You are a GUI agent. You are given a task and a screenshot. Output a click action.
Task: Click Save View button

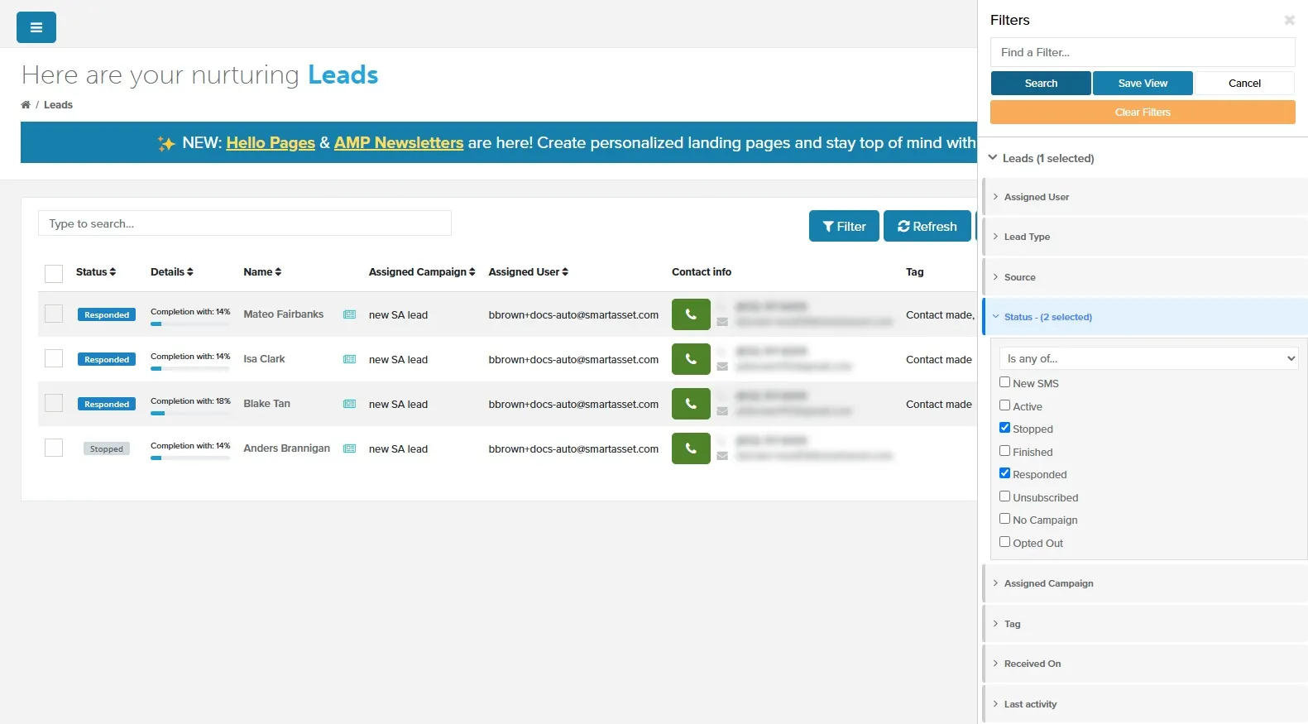coord(1143,84)
